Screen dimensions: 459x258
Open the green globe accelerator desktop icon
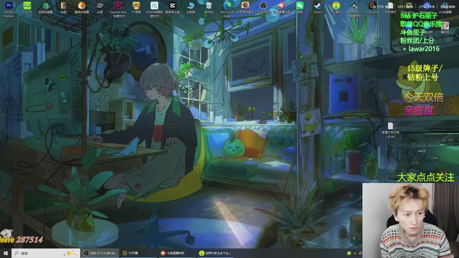click(45, 8)
